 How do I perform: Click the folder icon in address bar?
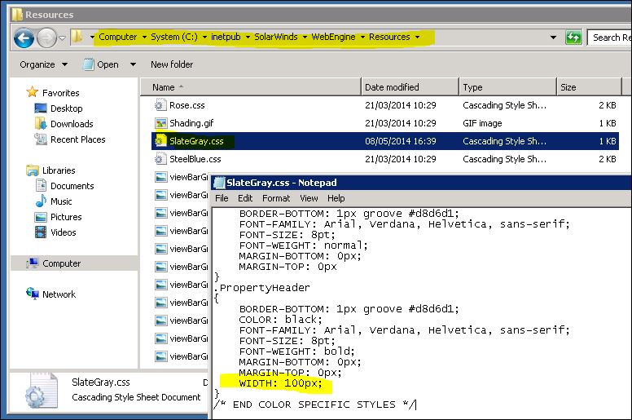pyautogui.click(x=77, y=38)
